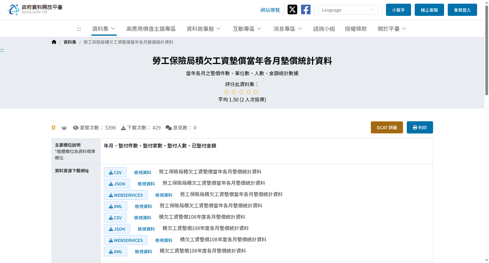Click the 會員登入 button

pyautogui.click(x=462, y=10)
